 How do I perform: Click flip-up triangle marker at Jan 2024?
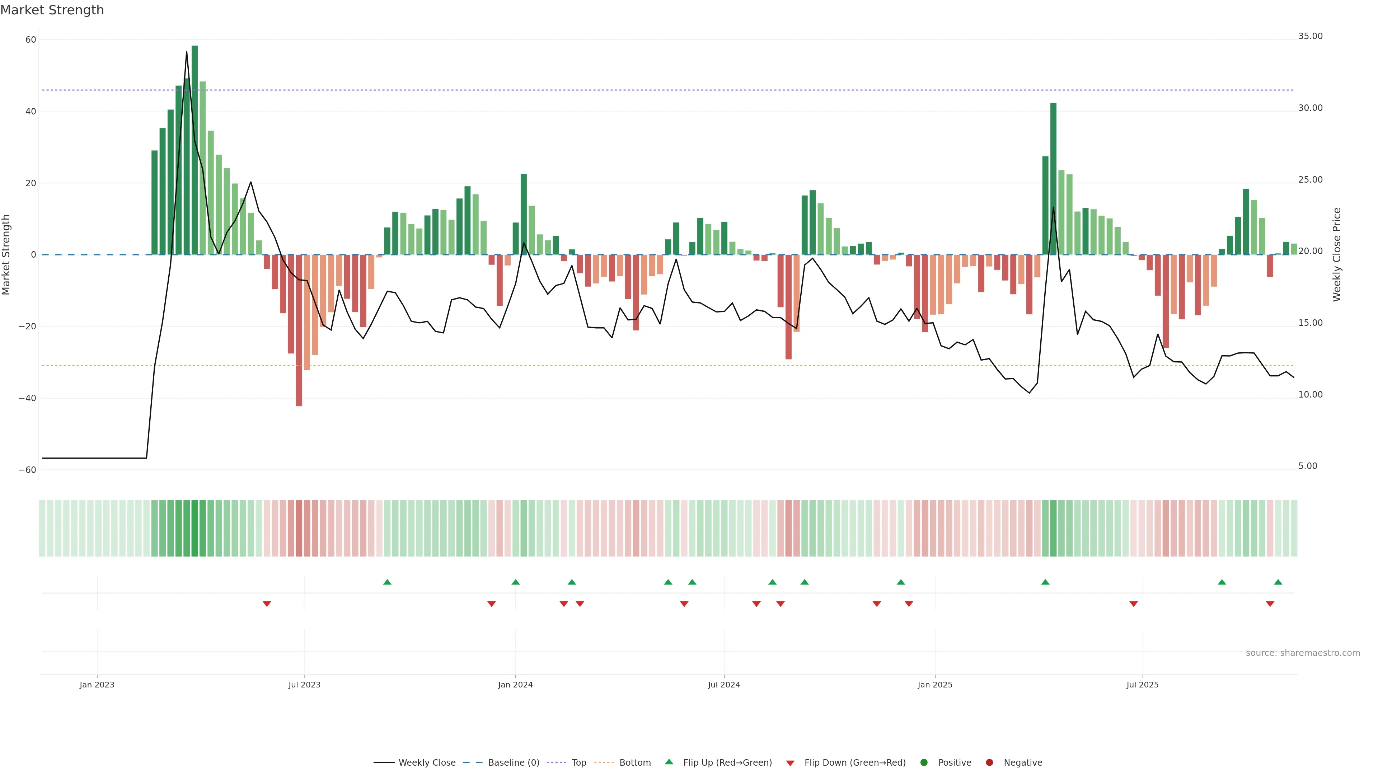[x=516, y=582]
